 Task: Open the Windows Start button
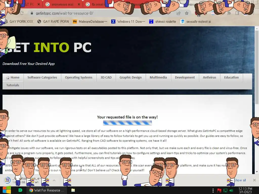pyautogui.click(x=7, y=190)
